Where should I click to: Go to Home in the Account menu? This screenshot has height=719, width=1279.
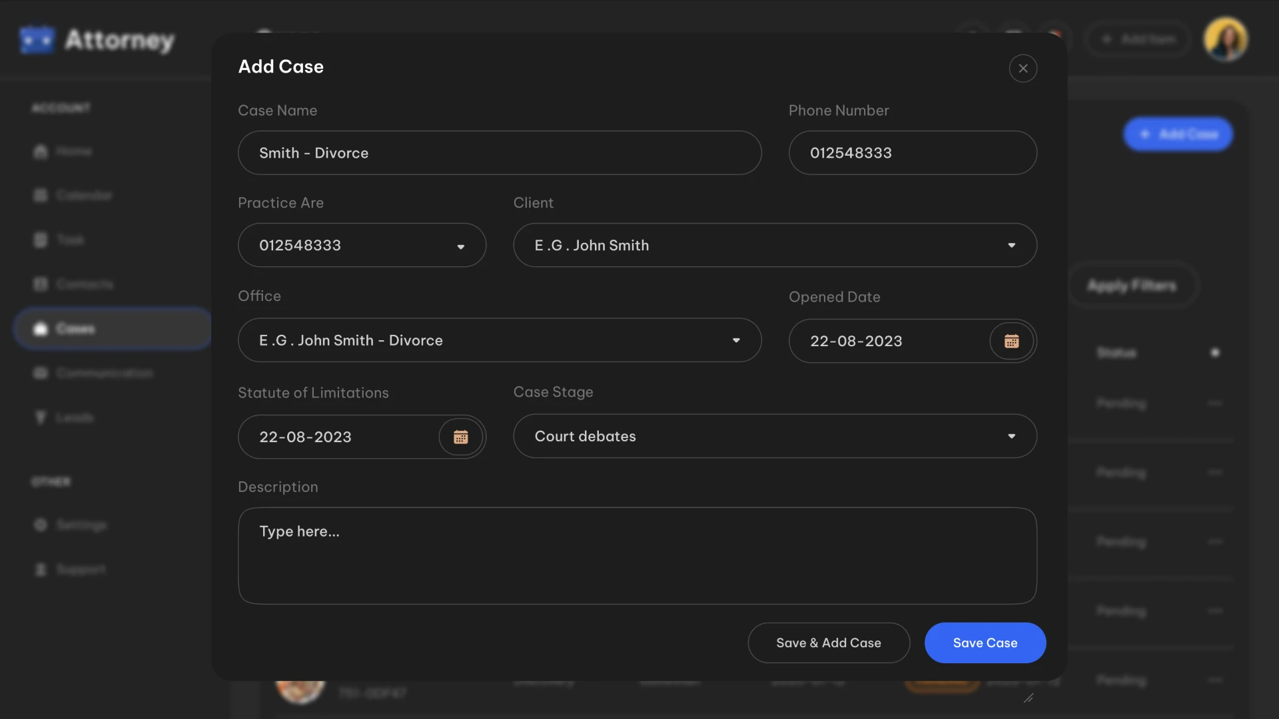pos(73,151)
